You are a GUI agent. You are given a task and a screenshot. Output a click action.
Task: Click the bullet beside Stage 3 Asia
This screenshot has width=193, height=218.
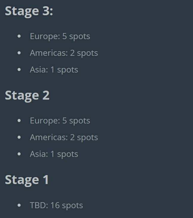19,70
